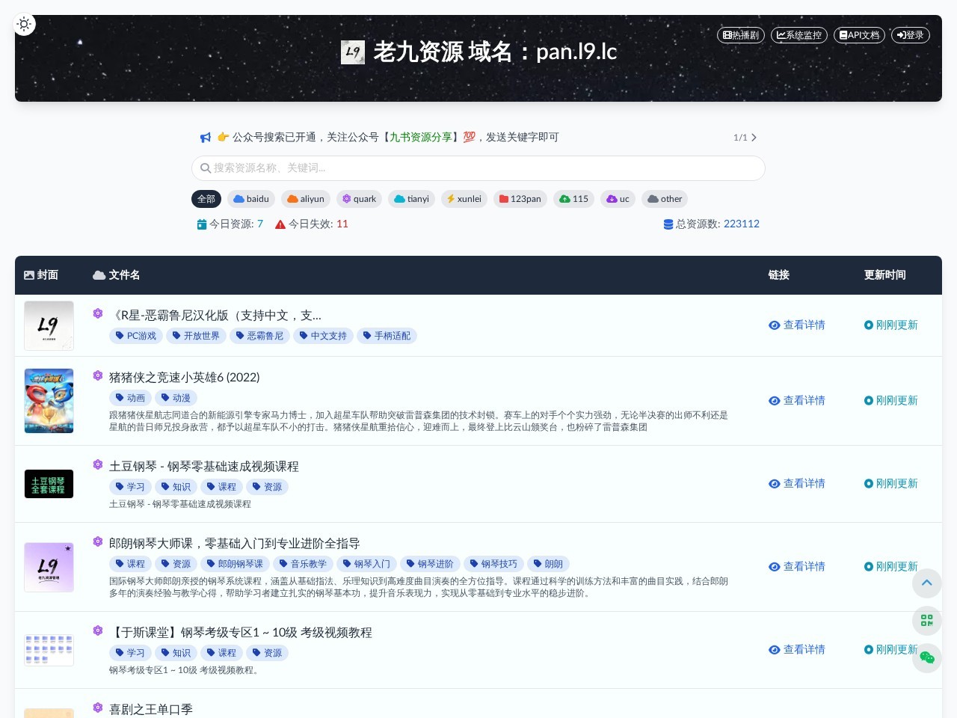
Task: Filter by quark source
Action: 359,199
